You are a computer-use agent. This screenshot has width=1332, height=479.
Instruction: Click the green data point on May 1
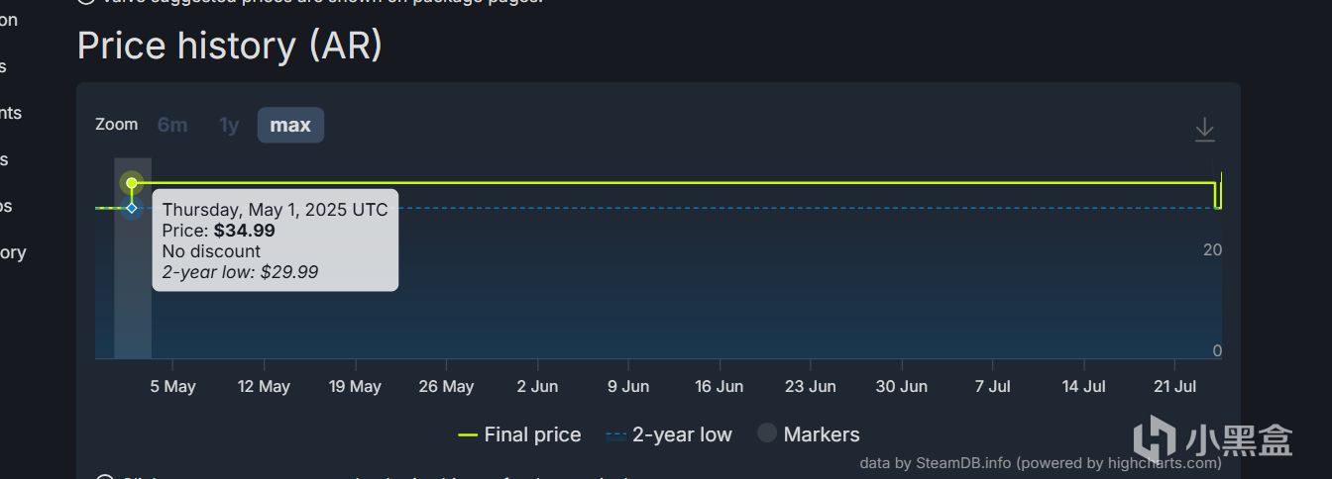[132, 183]
